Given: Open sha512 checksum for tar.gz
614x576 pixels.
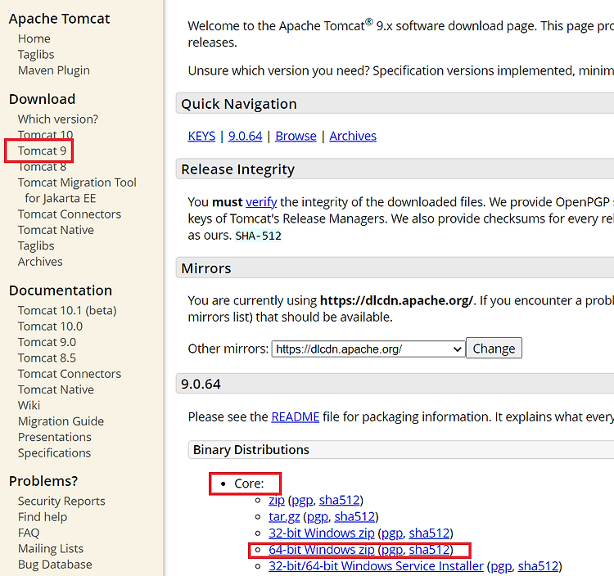Looking at the screenshot, I should (354, 516).
